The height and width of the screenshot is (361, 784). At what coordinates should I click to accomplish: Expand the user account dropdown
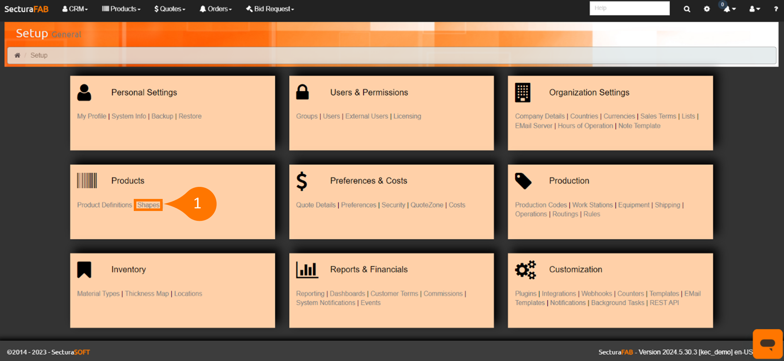(754, 9)
